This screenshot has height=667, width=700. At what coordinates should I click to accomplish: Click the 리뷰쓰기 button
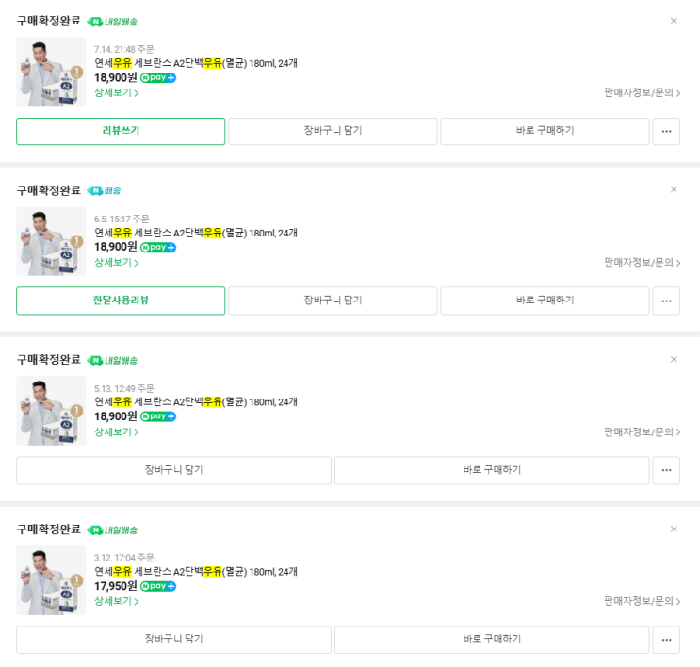[121, 131]
